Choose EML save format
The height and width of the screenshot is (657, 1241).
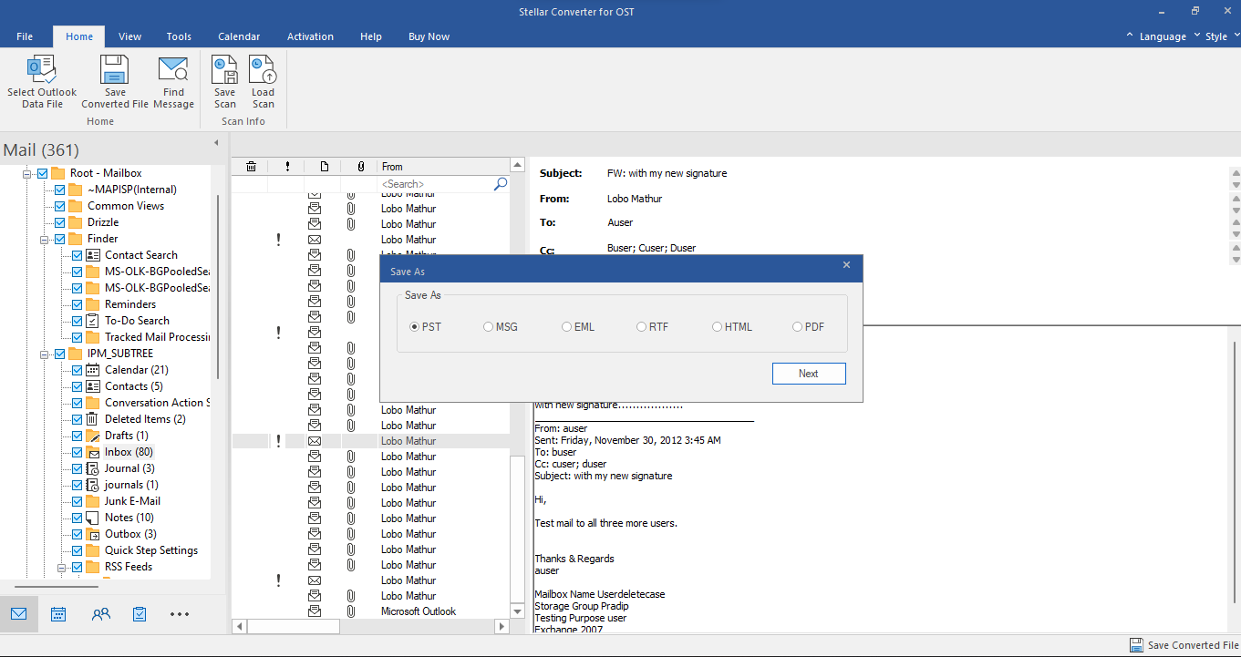click(578, 327)
